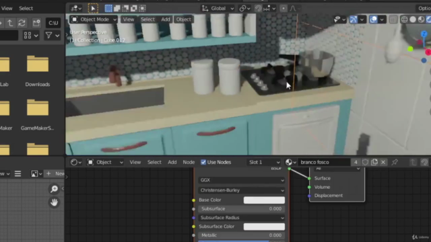Open the Node menu

tap(189, 162)
